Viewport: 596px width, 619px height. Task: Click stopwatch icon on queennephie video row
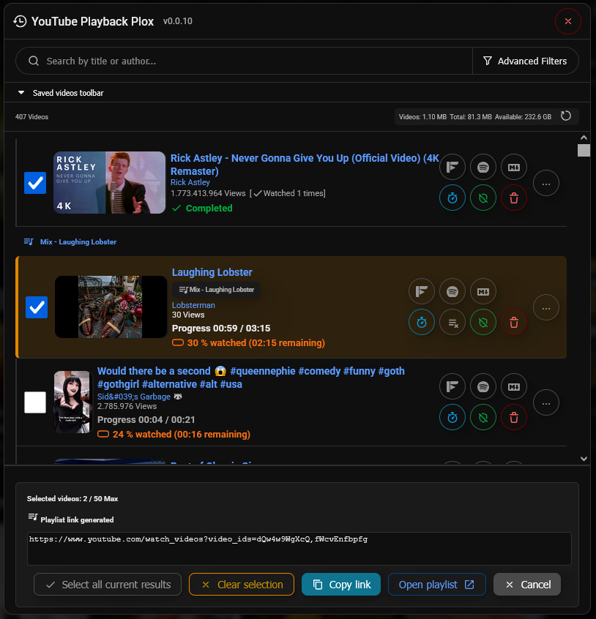pyautogui.click(x=452, y=417)
